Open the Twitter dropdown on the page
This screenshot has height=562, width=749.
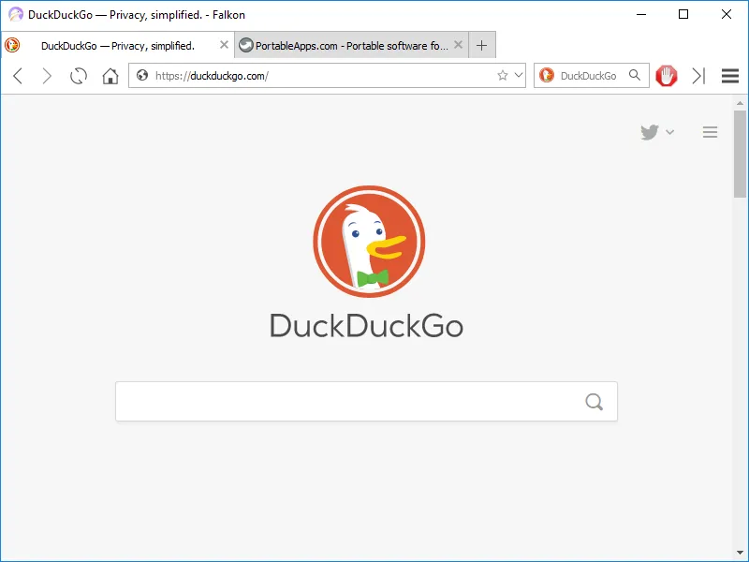click(656, 132)
